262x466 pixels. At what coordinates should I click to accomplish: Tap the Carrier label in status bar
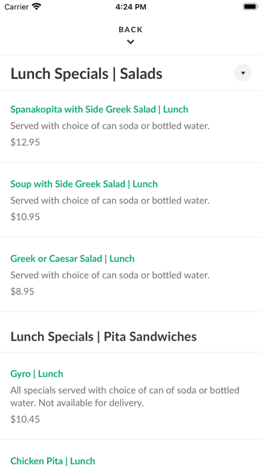pyautogui.click(x=16, y=7)
